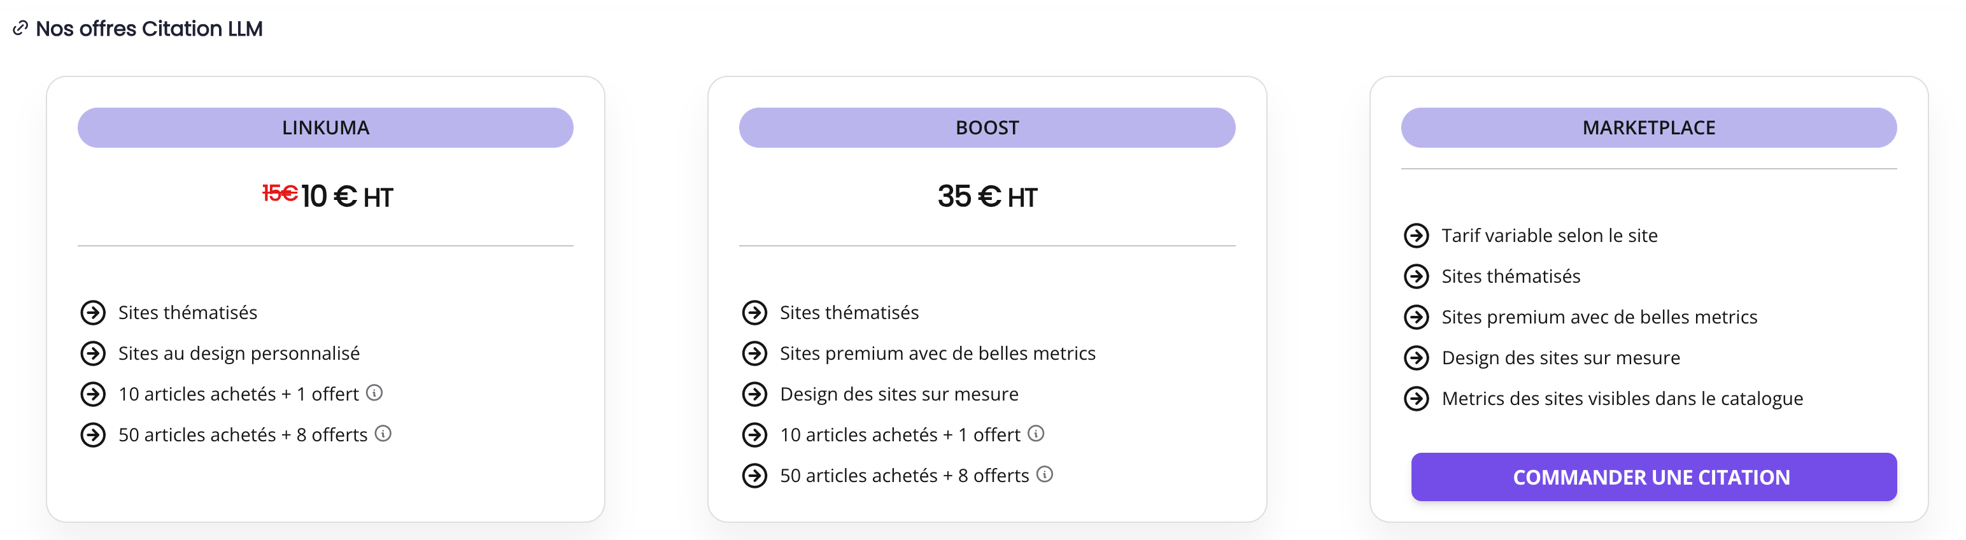The image size is (1966, 540).
Task: Click the 10 € HT LINKUMA price
Action: click(x=347, y=197)
